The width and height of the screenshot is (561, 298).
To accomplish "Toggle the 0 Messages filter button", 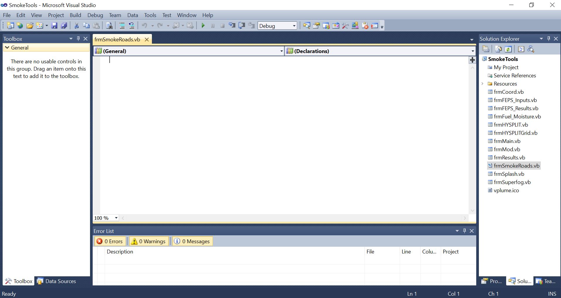I will [193, 241].
